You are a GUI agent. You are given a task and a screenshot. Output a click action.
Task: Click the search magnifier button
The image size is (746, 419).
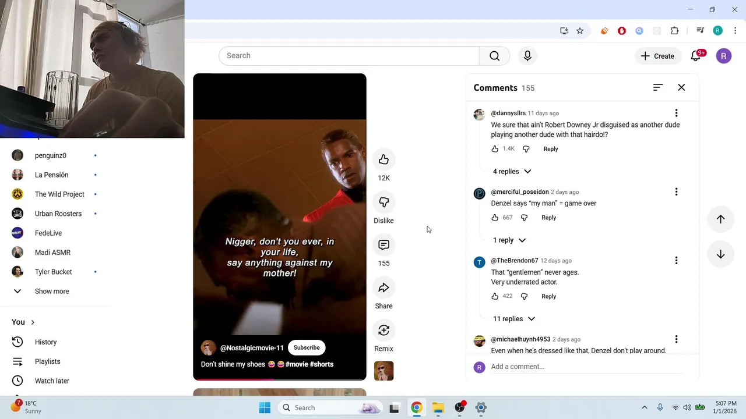(494, 56)
